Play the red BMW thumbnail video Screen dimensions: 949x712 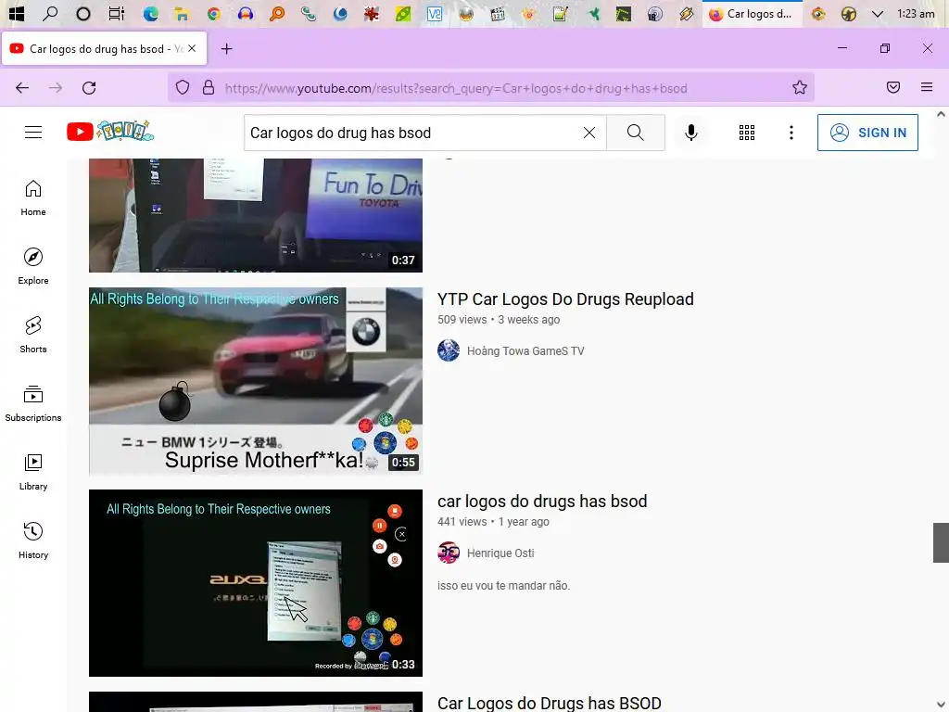[256, 381]
